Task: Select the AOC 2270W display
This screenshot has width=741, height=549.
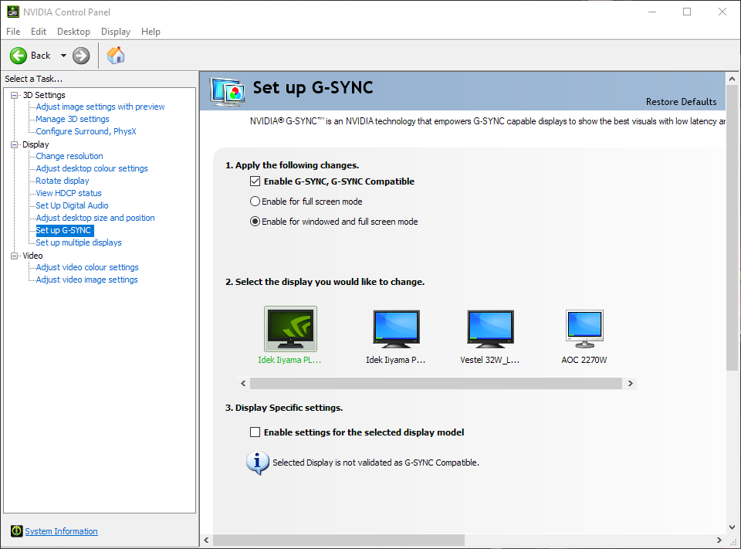Action: pos(584,336)
